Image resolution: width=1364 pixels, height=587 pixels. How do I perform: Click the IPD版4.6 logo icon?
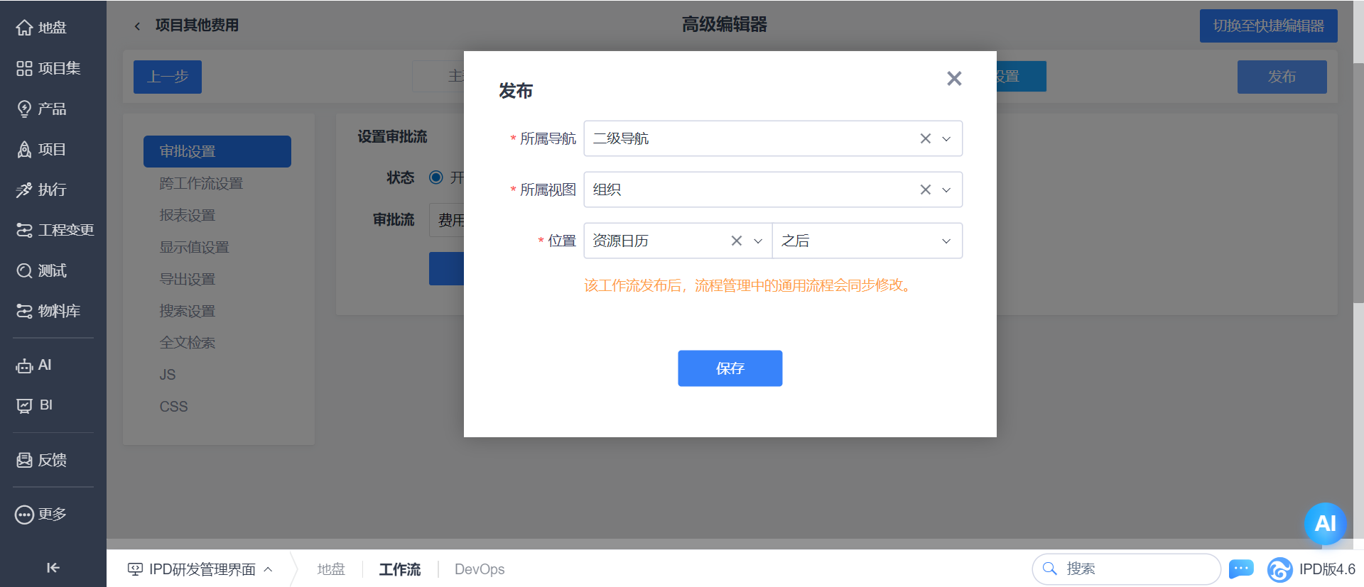coord(1279,569)
